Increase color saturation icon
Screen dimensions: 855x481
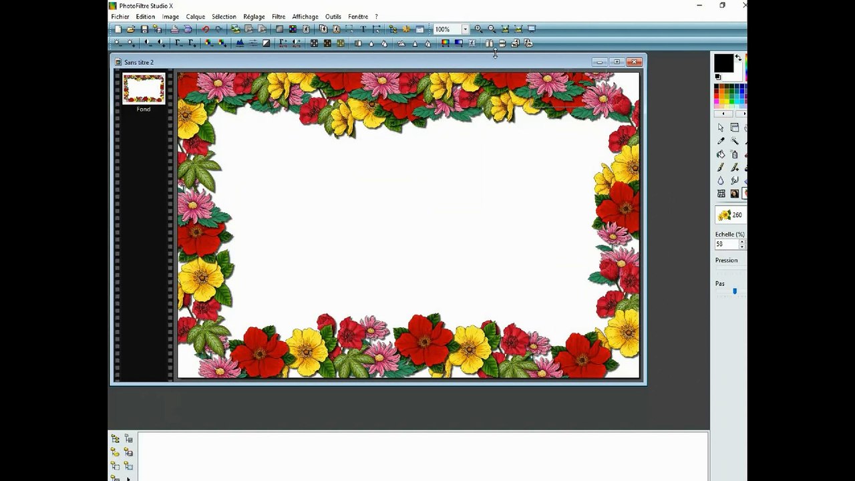[x=222, y=43]
